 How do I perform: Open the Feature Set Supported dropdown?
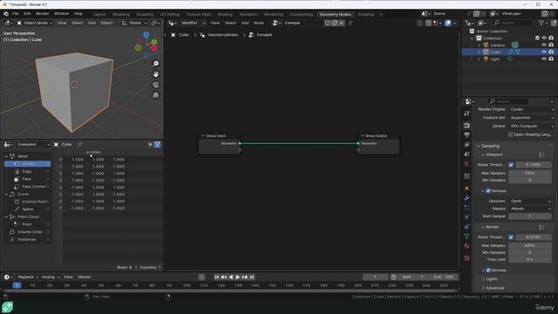click(532, 118)
